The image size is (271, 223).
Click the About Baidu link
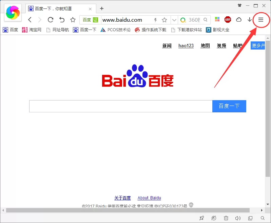pos(149,198)
